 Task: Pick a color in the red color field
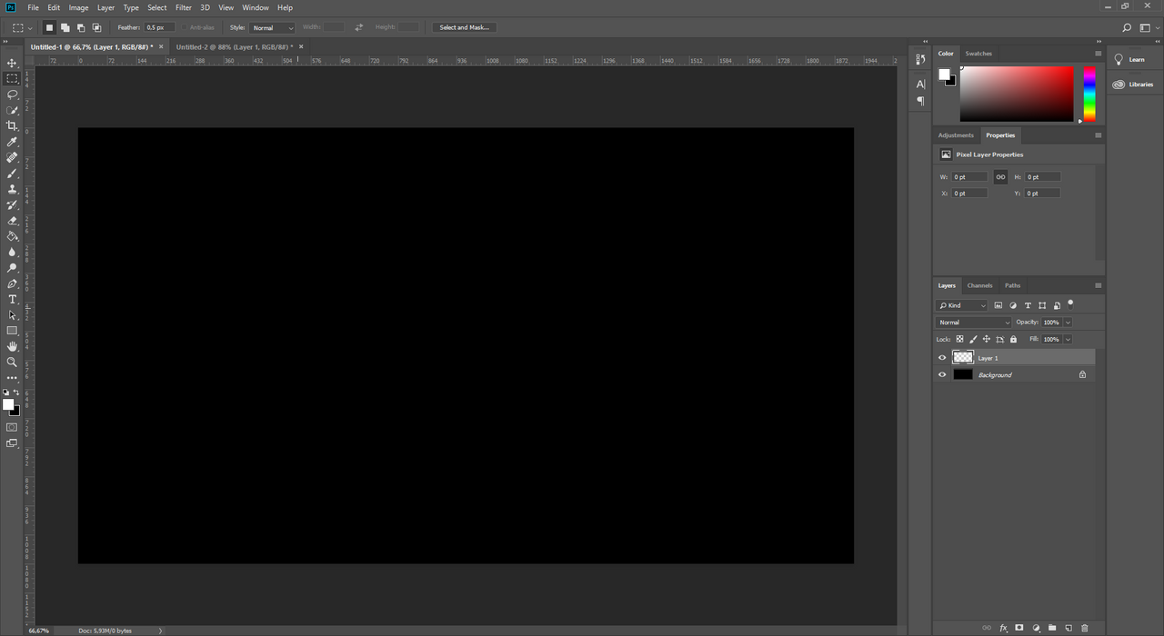[1017, 94]
